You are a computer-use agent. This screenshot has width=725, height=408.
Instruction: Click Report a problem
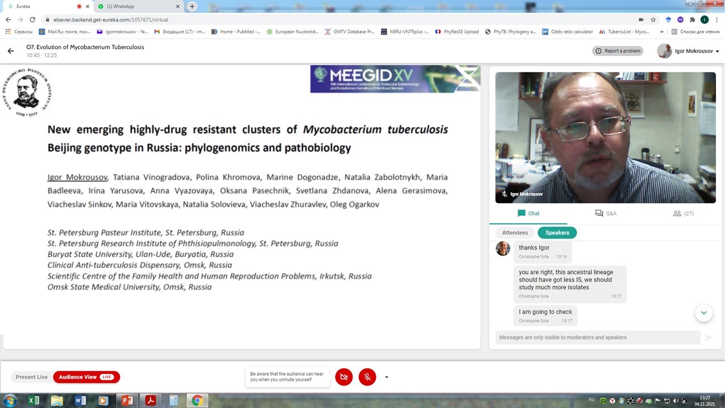[x=617, y=51]
